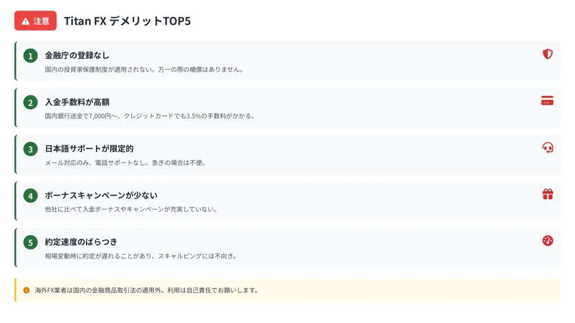
Task: Click the Titan FX デメリットTOP5 title
Action: click(x=127, y=21)
